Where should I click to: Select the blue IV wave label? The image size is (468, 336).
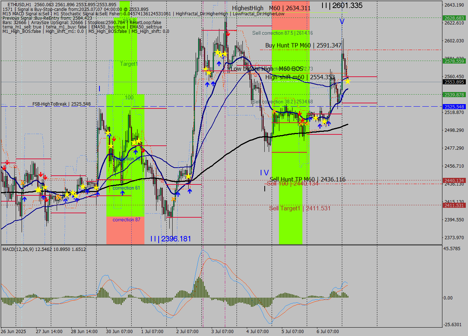pyautogui.click(x=264, y=173)
